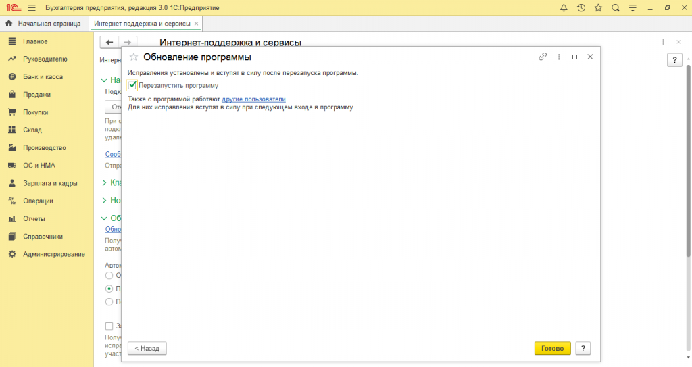Copy link icon in update dialog
The image size is (692, 367).
(x=543, y=57)
